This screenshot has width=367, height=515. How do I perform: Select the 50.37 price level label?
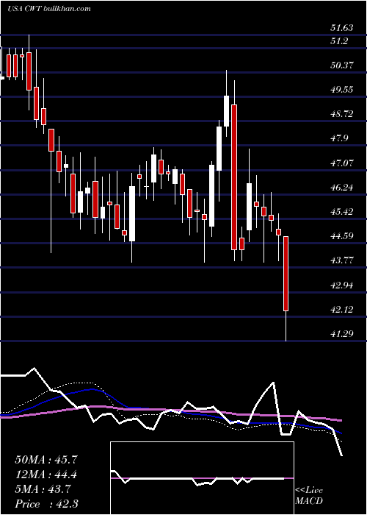[x=342, y=65]
